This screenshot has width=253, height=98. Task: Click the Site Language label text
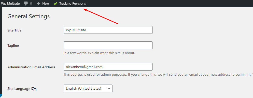(x=19, y=89)
